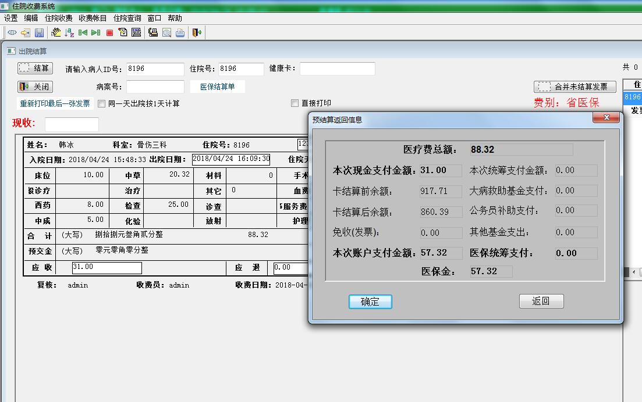Click the floppy disk save icon
This screenshot has height=402, width=642.
[x=39, y=33]
